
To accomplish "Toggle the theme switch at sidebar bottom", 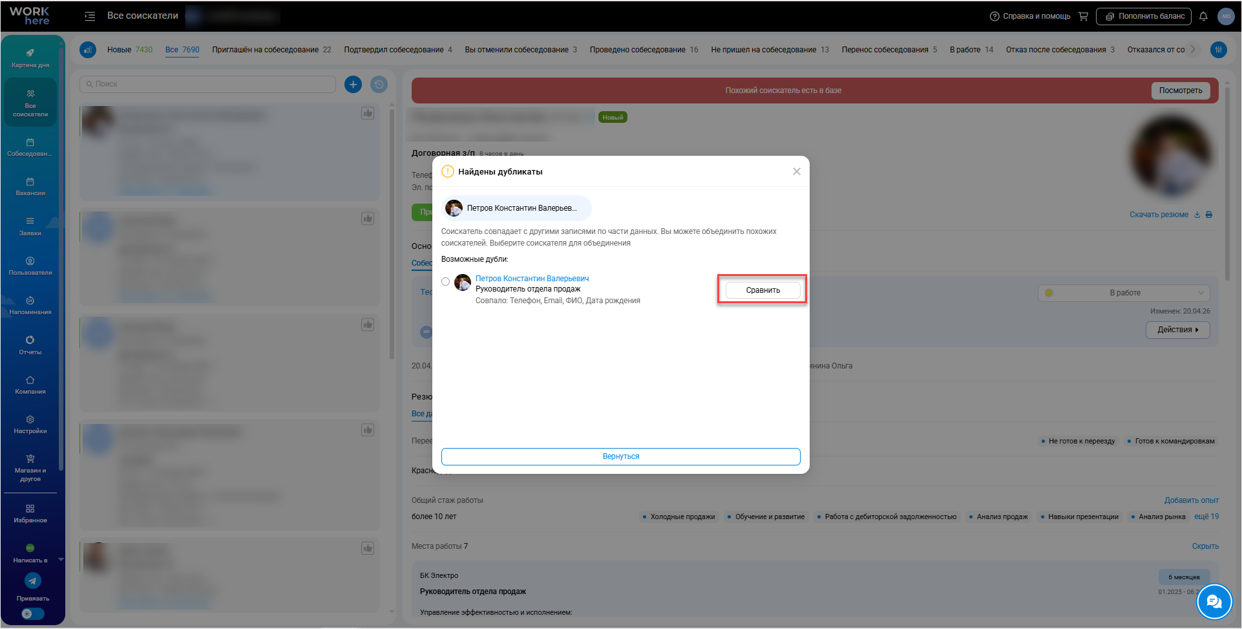I will [x=33, y=613].
